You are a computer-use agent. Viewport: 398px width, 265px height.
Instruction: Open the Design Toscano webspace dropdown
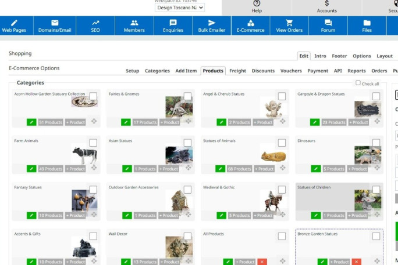(x=180, y=8)
